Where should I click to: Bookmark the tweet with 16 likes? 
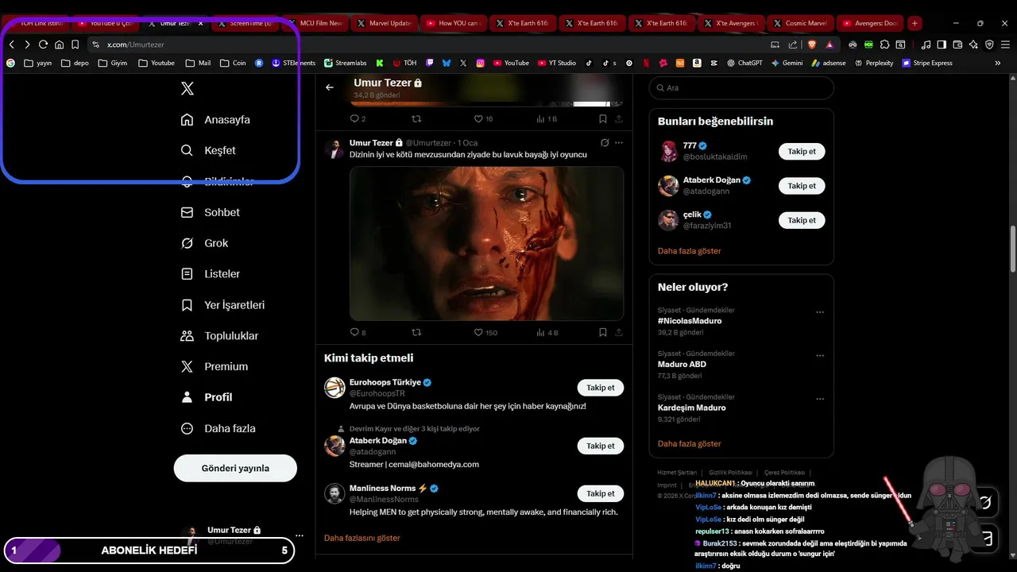603,118
